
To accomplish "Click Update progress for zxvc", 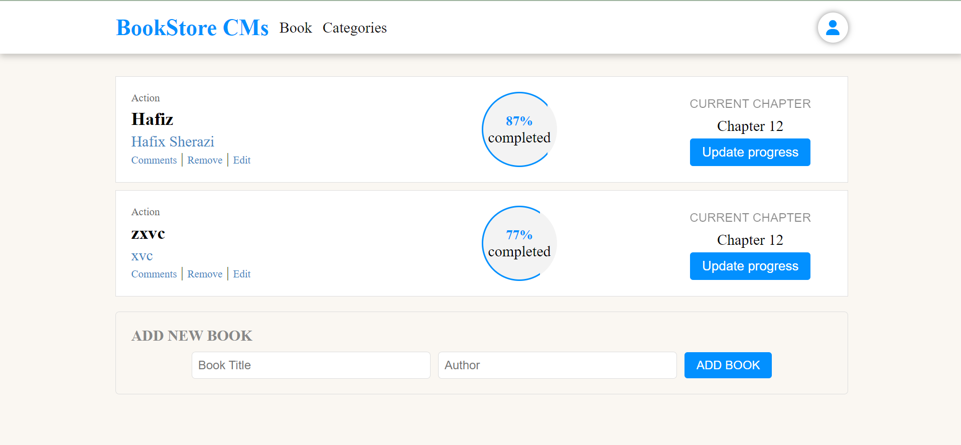I will coord(749,266).
